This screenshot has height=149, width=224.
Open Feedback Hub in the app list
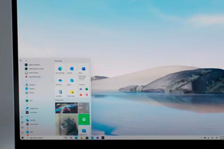tap(32, 108)
